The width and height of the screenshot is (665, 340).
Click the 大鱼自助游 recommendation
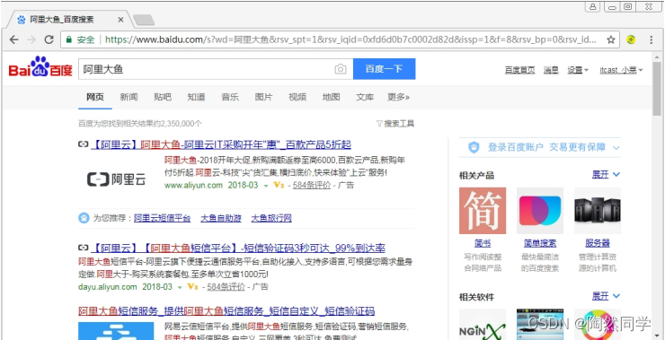click(x=221, y=219)
